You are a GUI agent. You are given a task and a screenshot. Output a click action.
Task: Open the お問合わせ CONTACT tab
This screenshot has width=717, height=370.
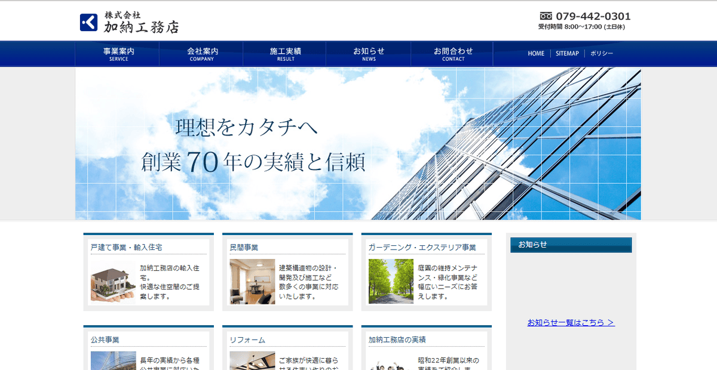pos(452,54)
